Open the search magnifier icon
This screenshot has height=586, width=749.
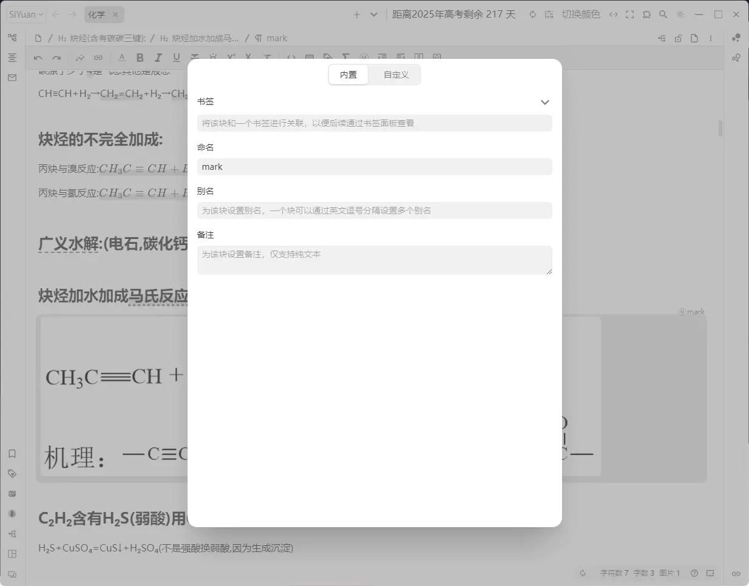663,15
